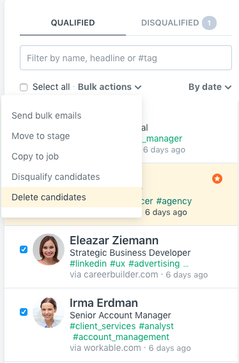Collapse the Bulk actions dropdown
Image resolution: width=239 pixels, height=363 pixels.
[109, 87]
